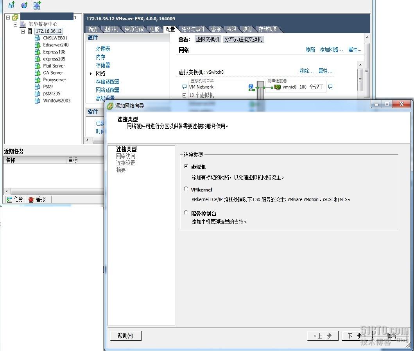
Task: Click the 任务 tasks icon in status bar
Action: click(x=9, y=200)
